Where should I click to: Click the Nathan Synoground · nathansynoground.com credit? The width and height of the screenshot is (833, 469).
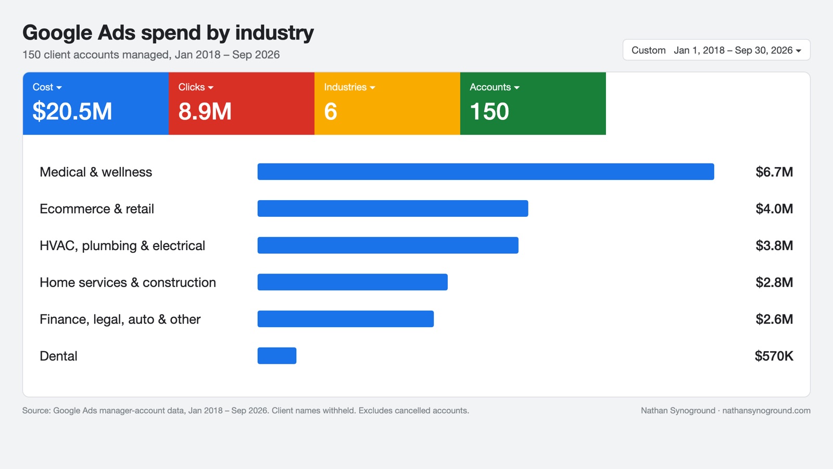coord(726,411)
